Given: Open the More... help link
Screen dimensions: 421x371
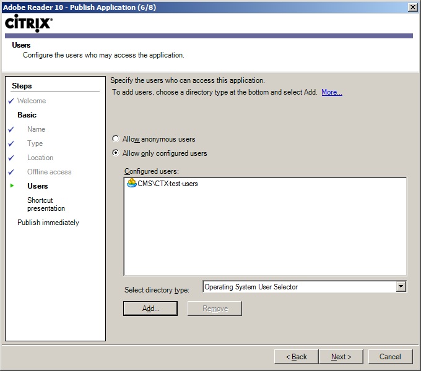Looking at the screenshot, I should click(332, 92).
